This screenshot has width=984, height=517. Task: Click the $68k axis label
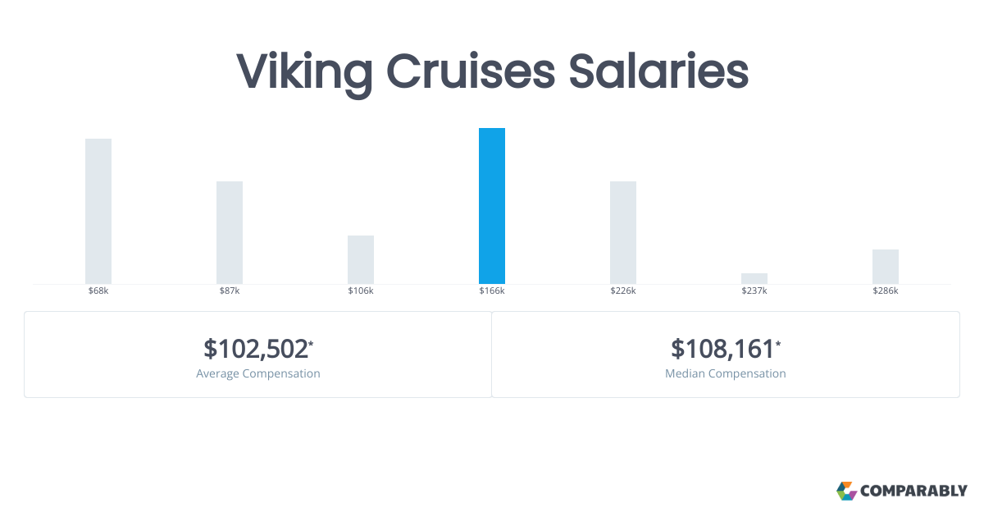click(98, 291)
